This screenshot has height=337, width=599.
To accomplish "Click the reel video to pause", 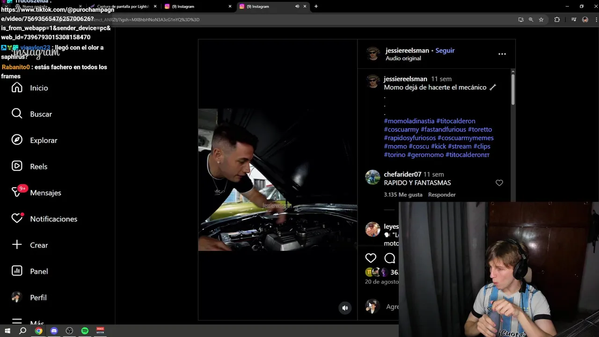I will (278, 180).
